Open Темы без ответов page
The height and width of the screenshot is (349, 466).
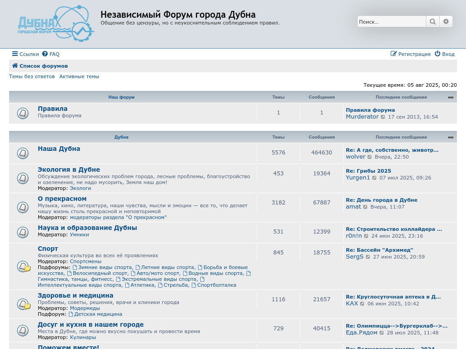(x=32, y=76)
